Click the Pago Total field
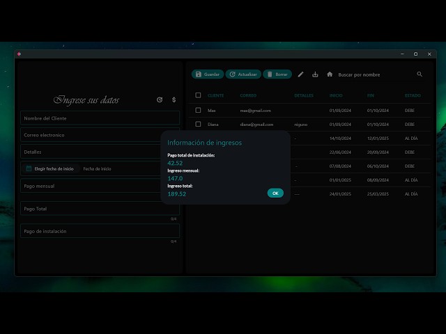The width and height of the screenshot is (446, 334). (100, 209)
